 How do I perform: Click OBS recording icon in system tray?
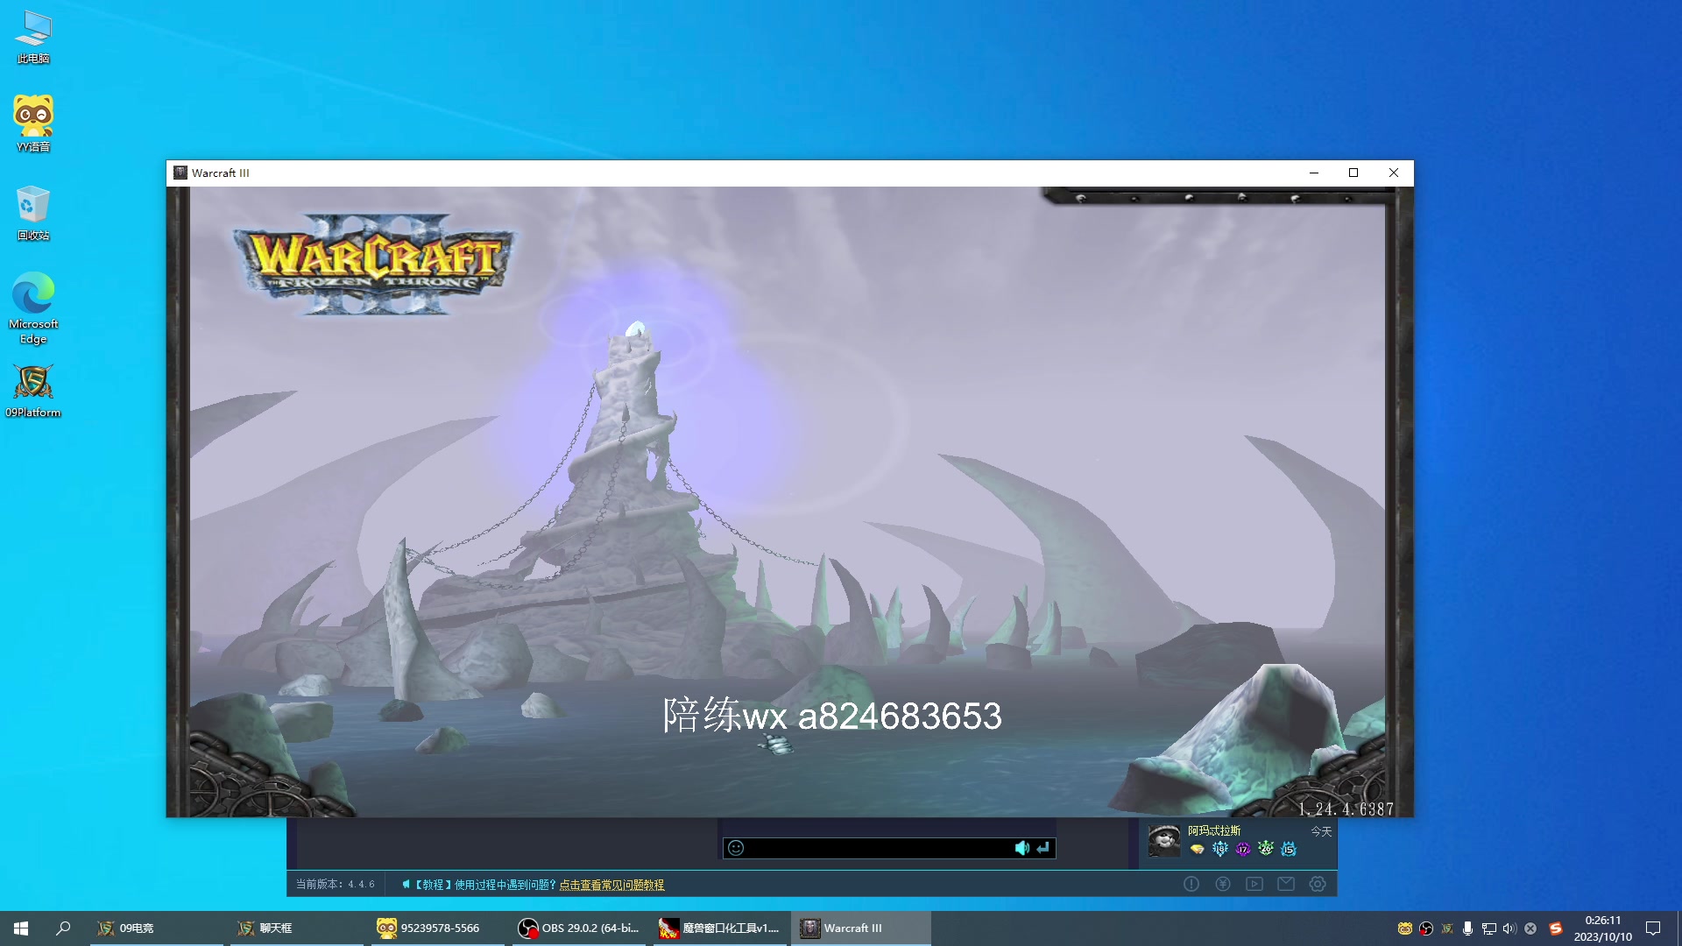coord(1426,928)
